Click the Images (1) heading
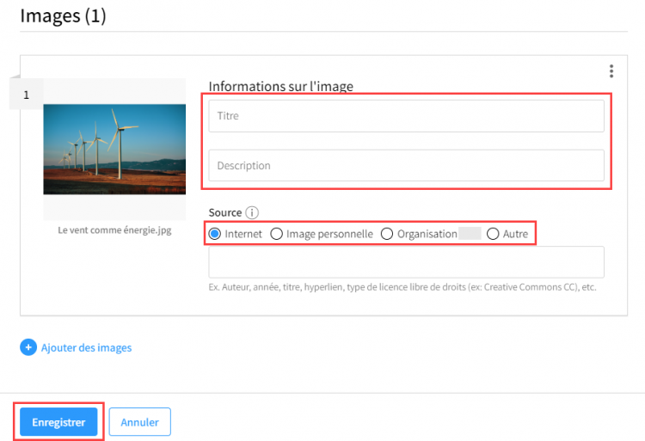 tap(63, 15)
